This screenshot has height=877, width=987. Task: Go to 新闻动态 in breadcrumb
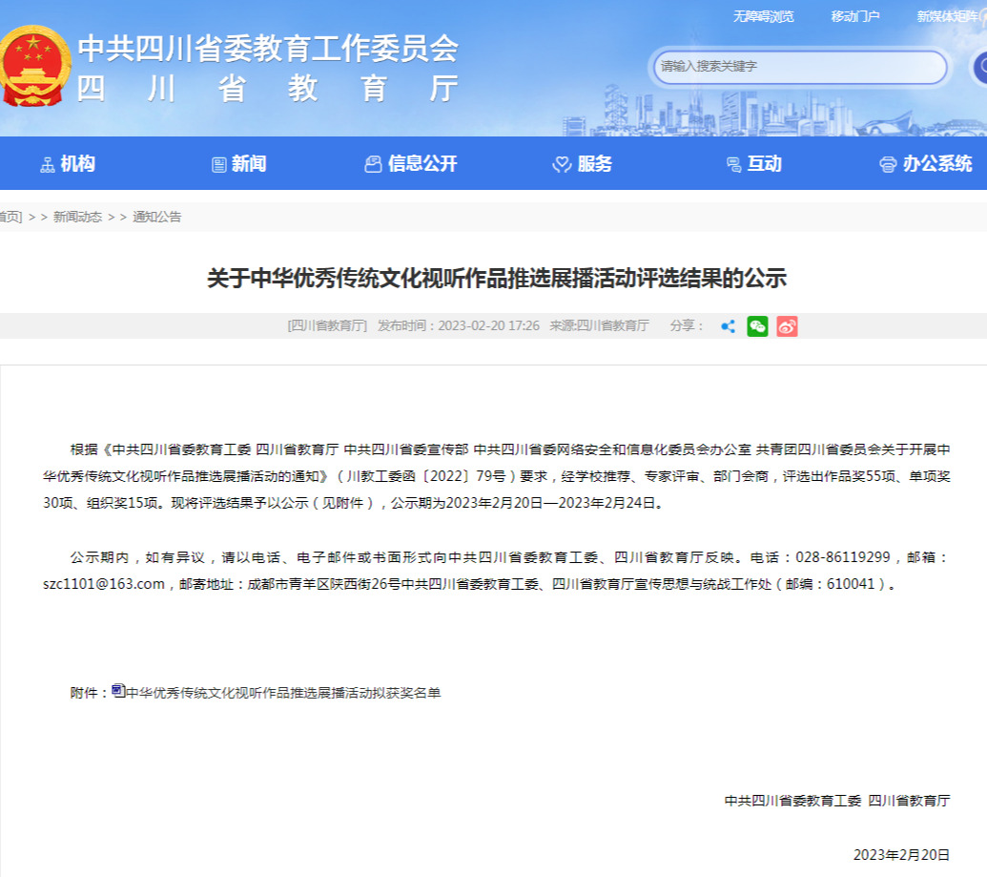(77, 217)
